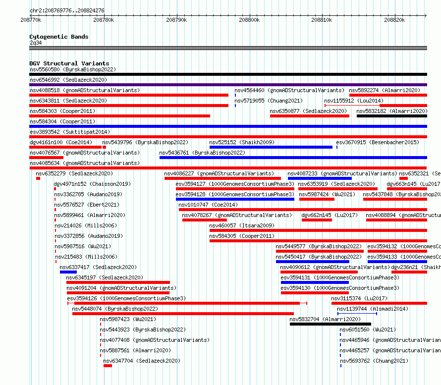Open esv3670915 (Besenbacher2015) variant
This screenshot has height=385, width=441.
[337, 147]
